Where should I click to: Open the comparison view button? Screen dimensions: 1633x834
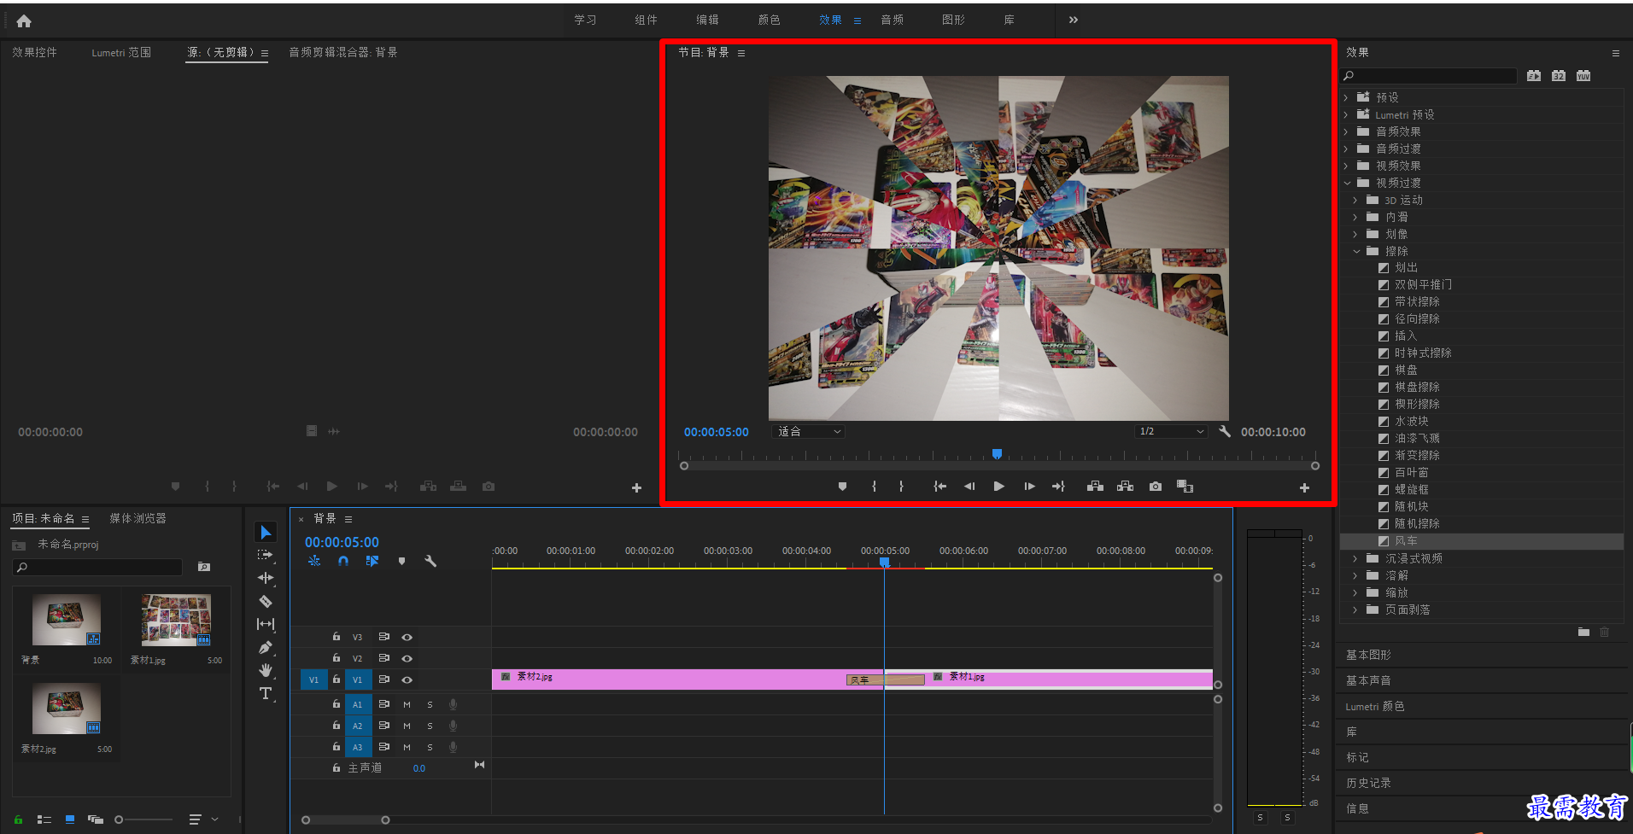[x=1185, y=487]
